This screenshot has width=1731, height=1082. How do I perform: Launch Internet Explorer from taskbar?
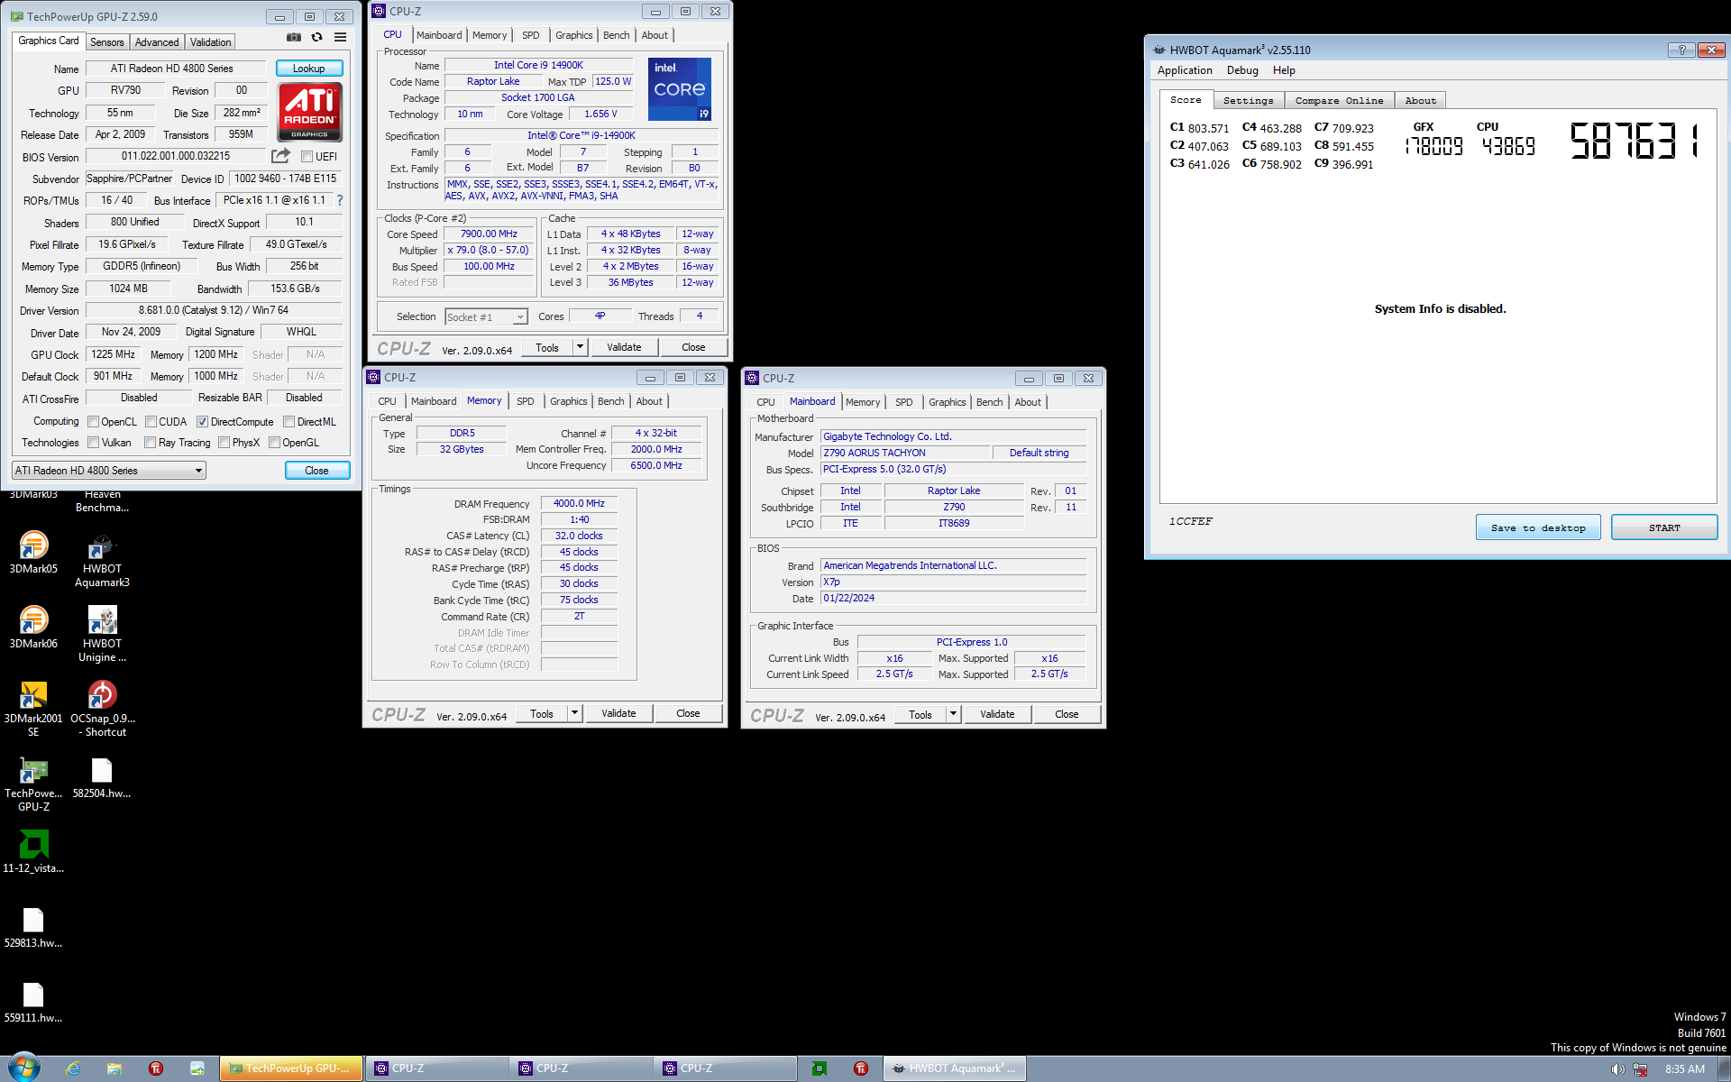coord(73,1068)
